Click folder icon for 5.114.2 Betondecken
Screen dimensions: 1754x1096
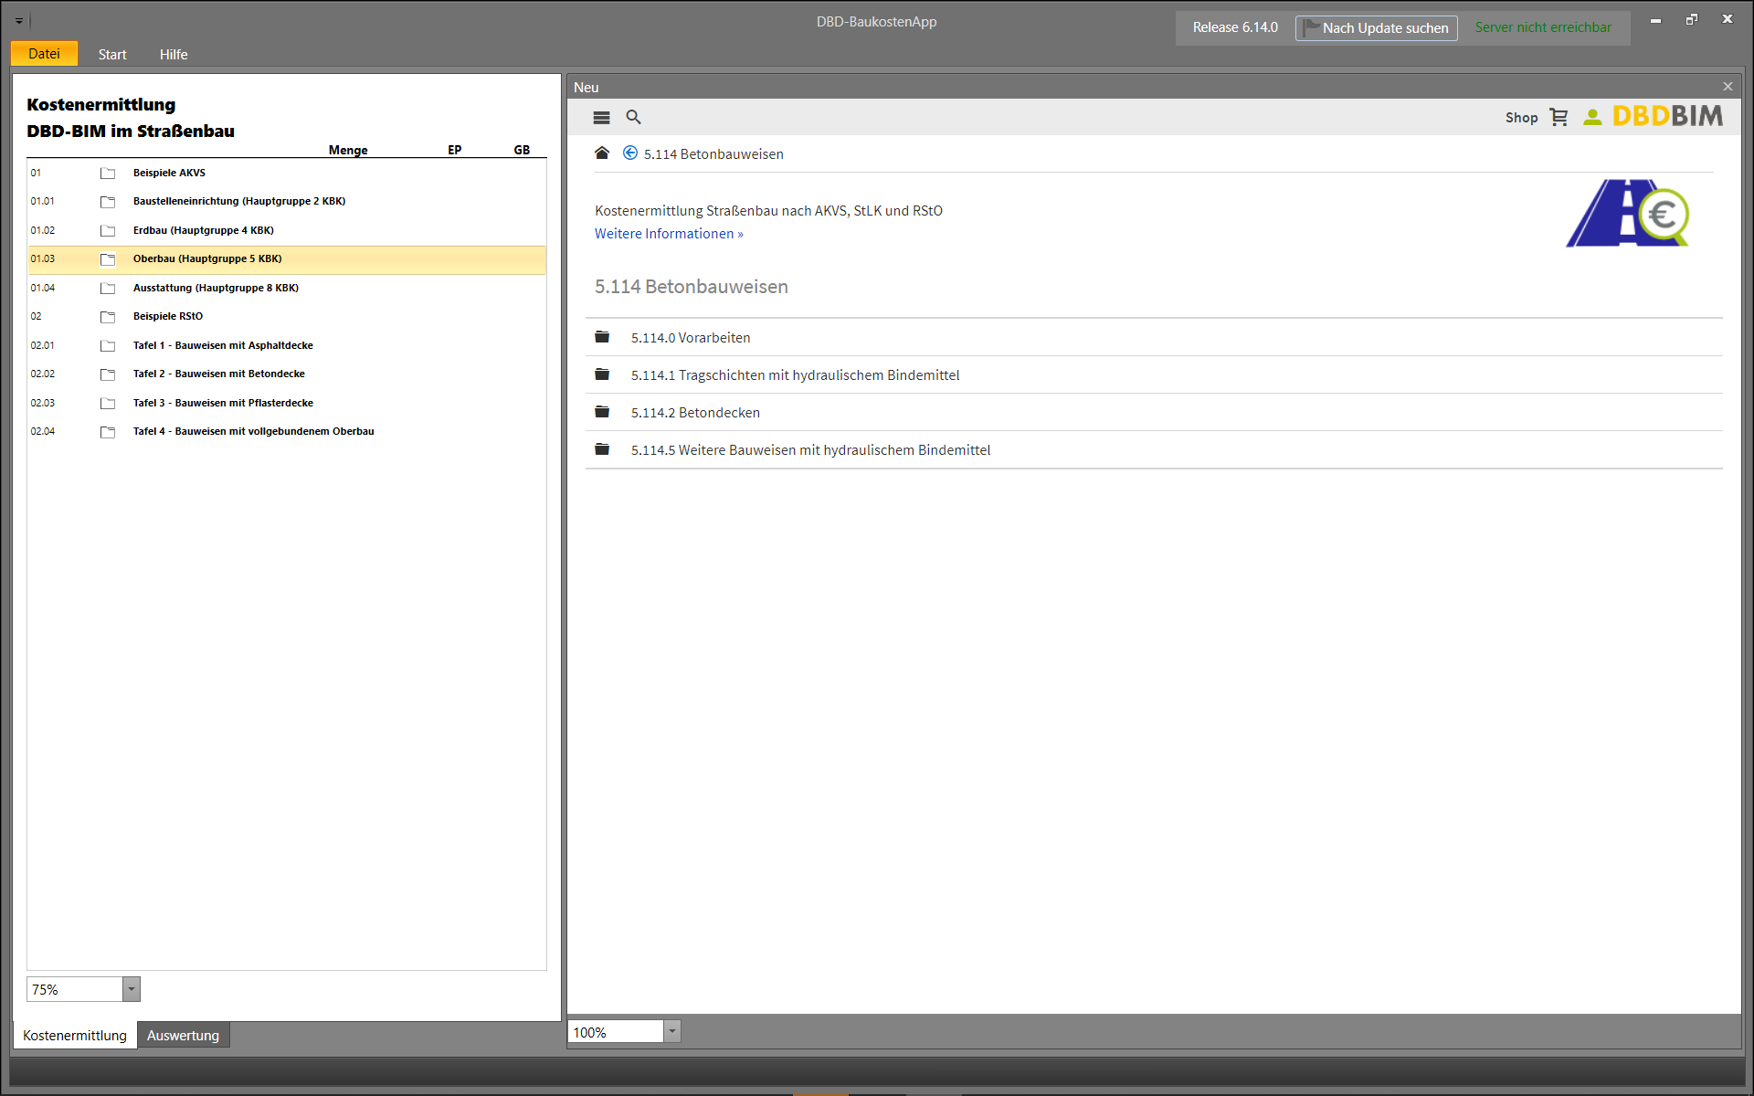click(602, 412)
